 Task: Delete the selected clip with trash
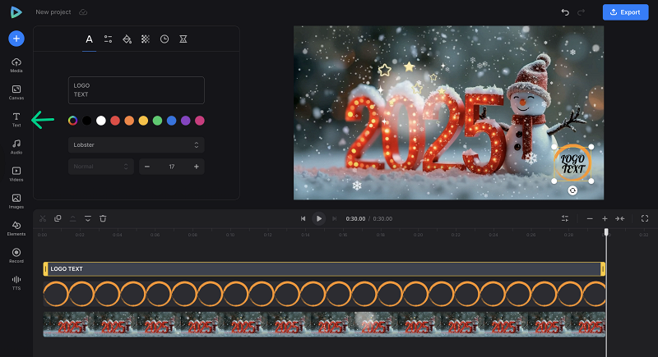pyautogui.click(x=103, y=218)
